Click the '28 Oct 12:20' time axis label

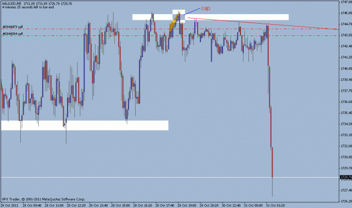[x=77, y=205]
